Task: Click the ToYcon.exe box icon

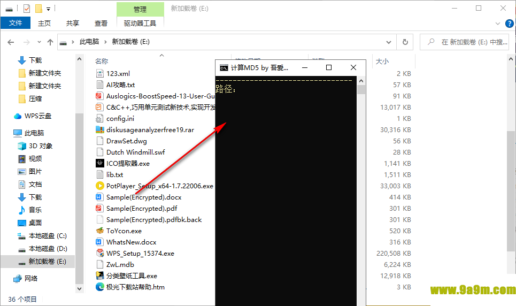Action: pos(99,231)
